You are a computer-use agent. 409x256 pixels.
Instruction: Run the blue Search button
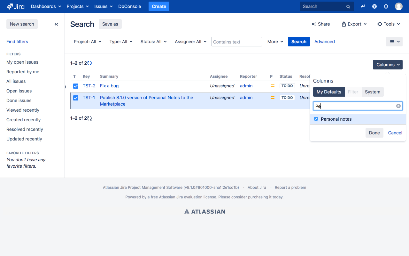299,42
